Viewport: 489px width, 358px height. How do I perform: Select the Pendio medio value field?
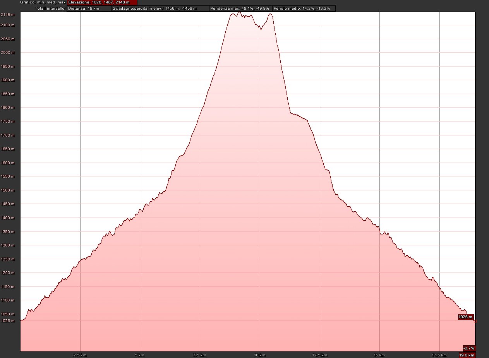[x=304, y=9]
